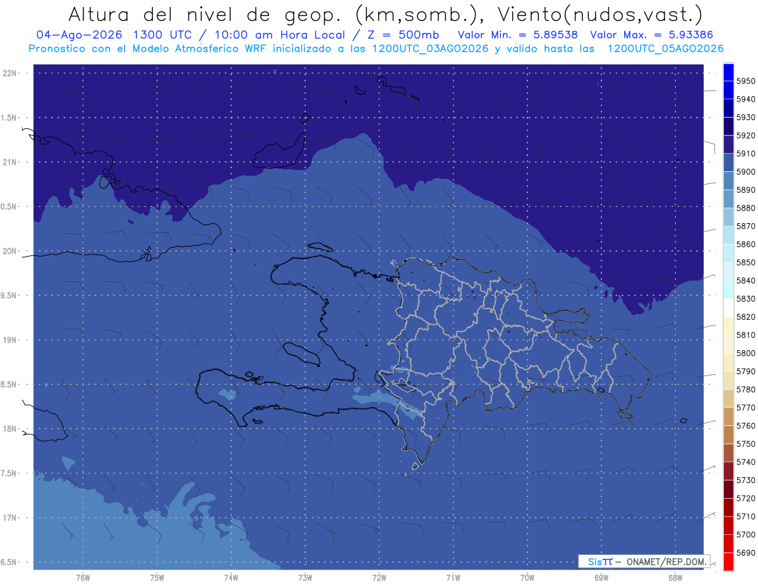Click the valid-until time "1200UTC_05AGO2026"
758x586 pixels.
coord(665,49)
